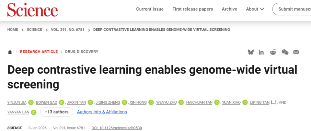
Task: Share article on Bluesky
Action: 250,52
